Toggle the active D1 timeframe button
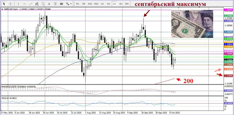This screenshot has height=115, width=234. [115, 4]
